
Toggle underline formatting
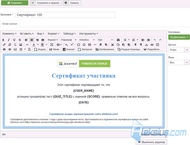coord(14,40)
